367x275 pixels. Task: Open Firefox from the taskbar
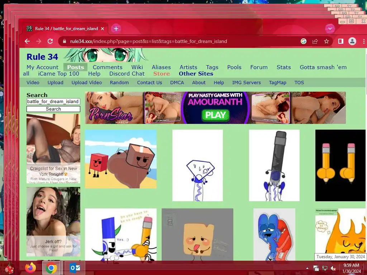30,268
